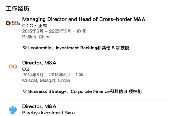Viewport: 169px width, 116px height.
Task: Click the 2015年6月 – 2025年5月 date range
Action: coord(47,31)
